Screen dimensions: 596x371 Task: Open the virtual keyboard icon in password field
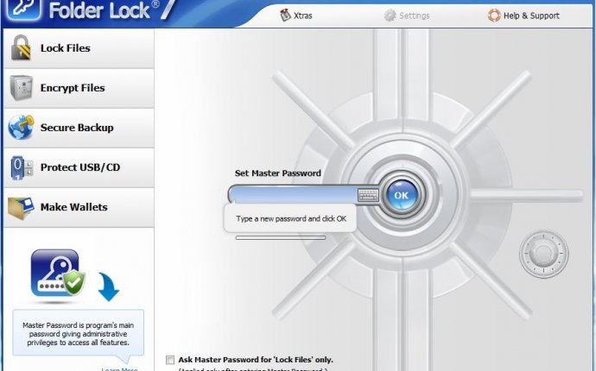pyautogui.click(x=368, y=195)
